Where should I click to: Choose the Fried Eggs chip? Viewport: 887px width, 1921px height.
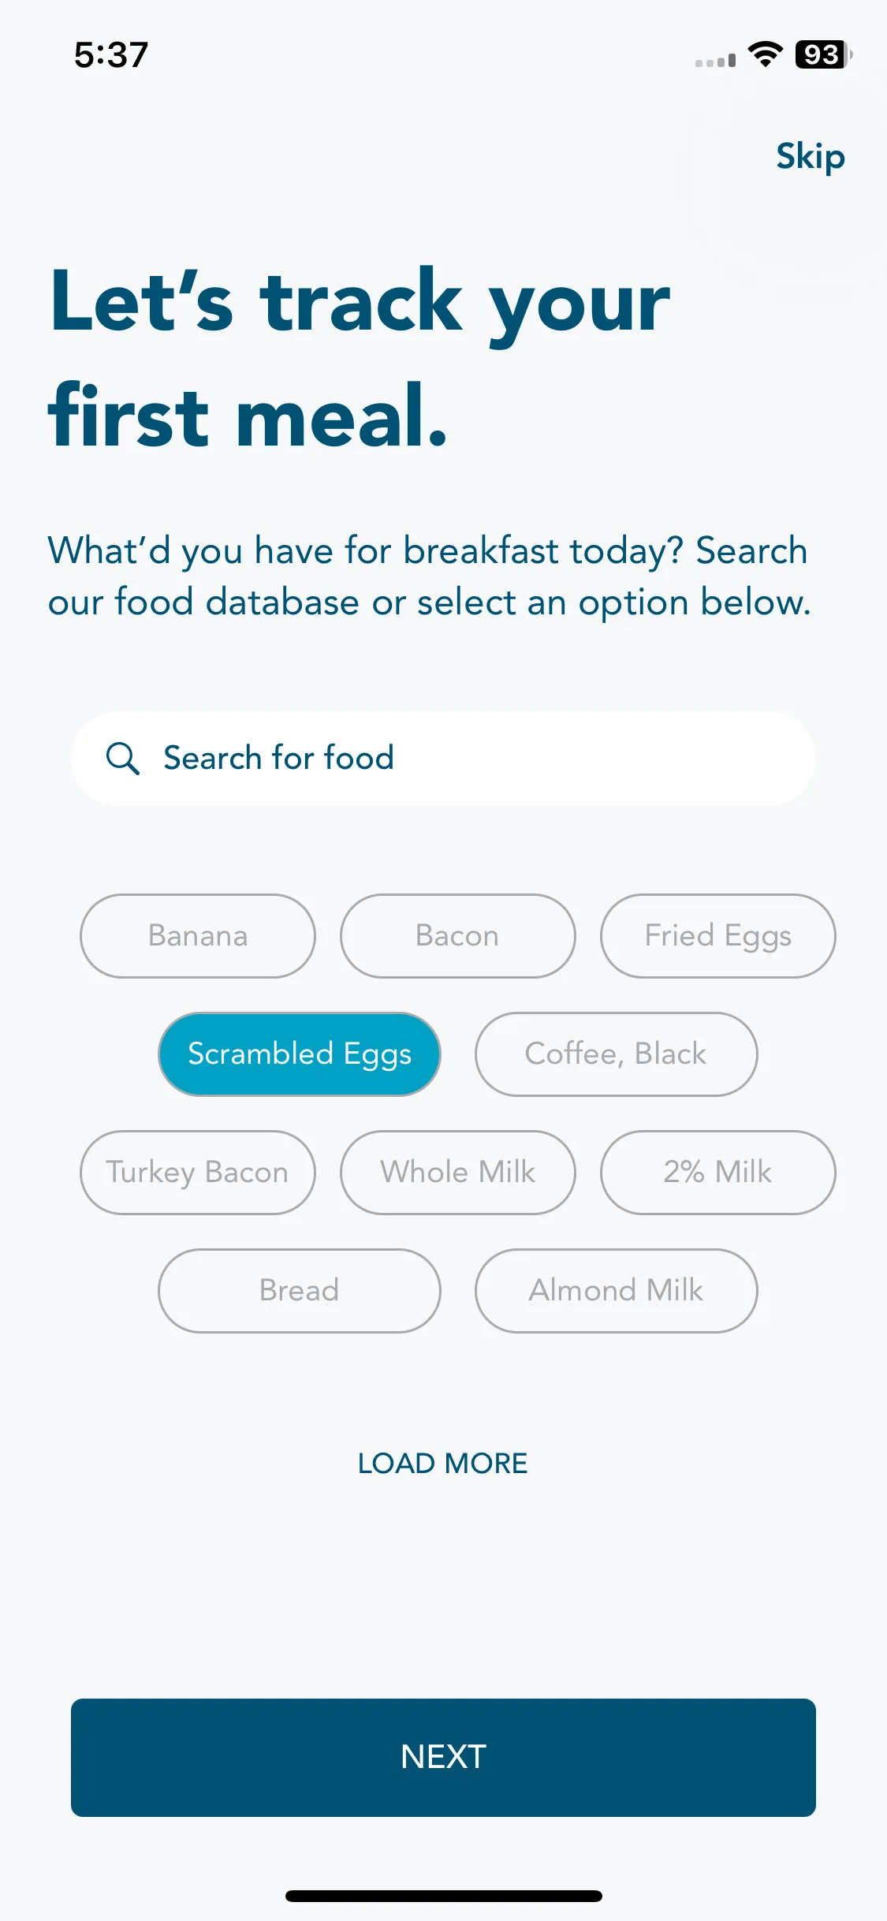coord(718,936)
